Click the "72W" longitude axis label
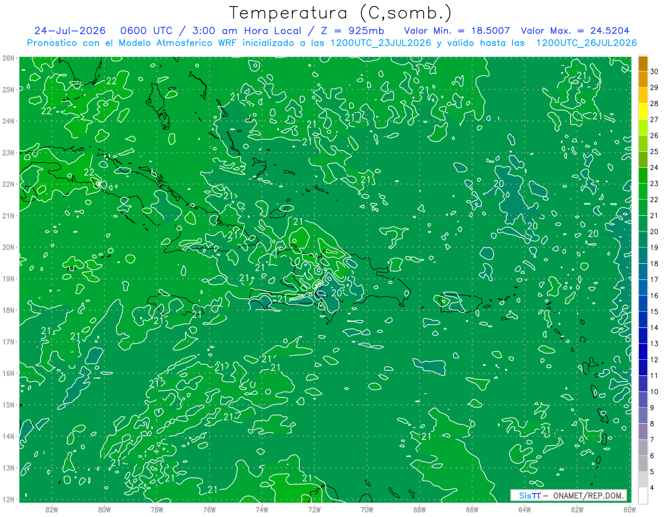Image resolution: width=669 pixels, height=517 pixels. click(314, 509)
